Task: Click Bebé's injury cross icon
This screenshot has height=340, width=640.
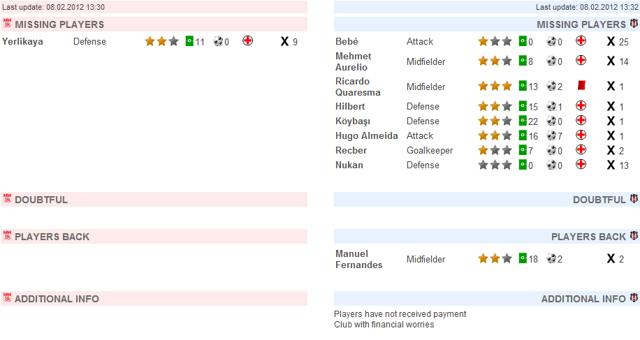Action: point(581,40)
